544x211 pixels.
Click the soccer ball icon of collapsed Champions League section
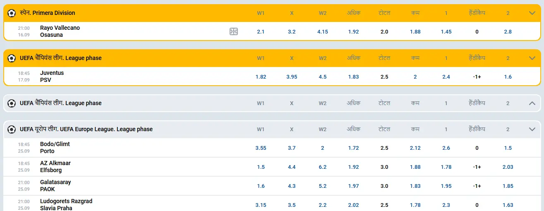[12, 103]
